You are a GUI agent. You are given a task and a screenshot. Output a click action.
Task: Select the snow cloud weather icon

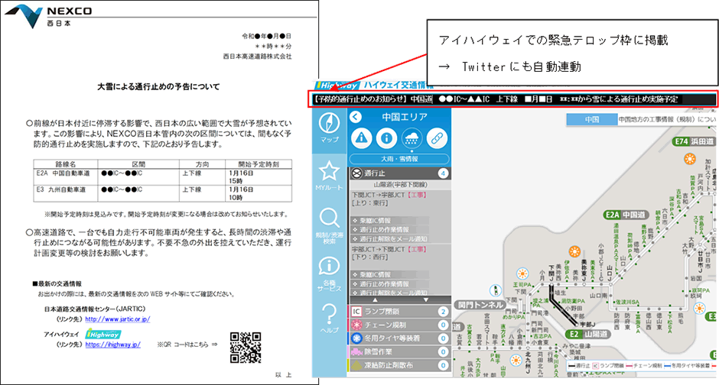[412, 137]
